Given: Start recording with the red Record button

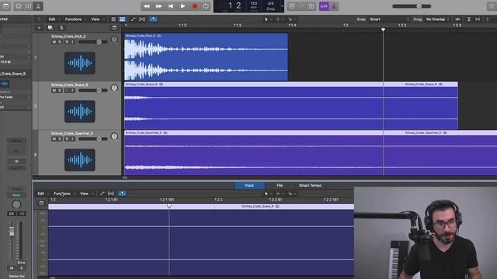Looking at the screenshot, I should pos(195,6).
